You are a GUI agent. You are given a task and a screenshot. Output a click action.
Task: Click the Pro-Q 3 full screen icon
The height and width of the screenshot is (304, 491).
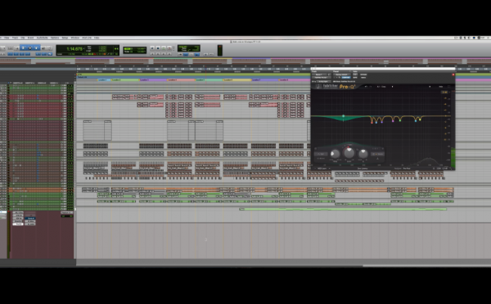click(x=448, y=87)
